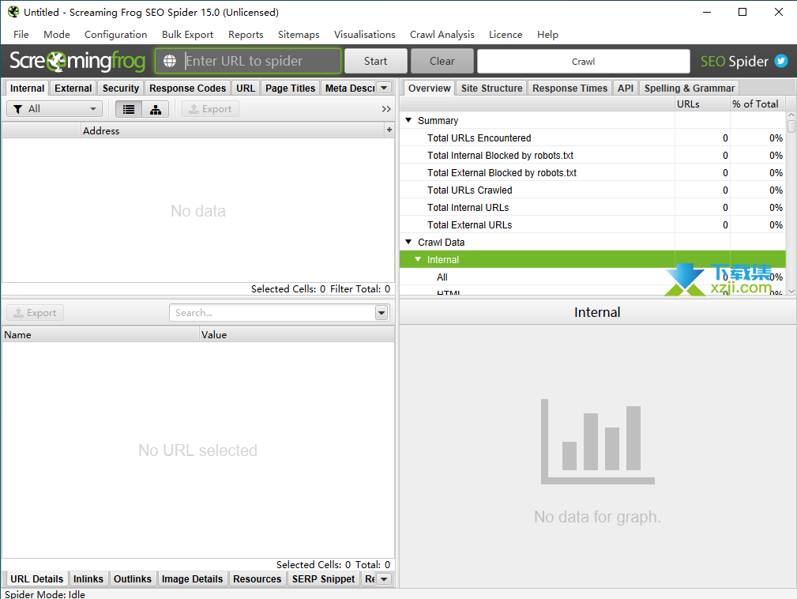Select the Spelling & Grammar tab

coord(690,88)
